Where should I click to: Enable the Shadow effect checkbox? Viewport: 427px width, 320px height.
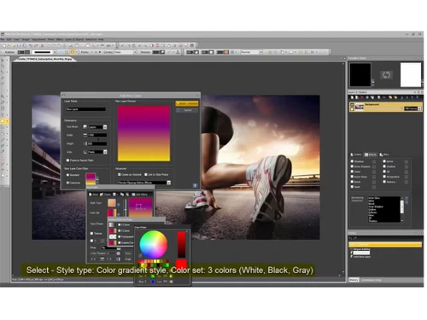(352, 161)
